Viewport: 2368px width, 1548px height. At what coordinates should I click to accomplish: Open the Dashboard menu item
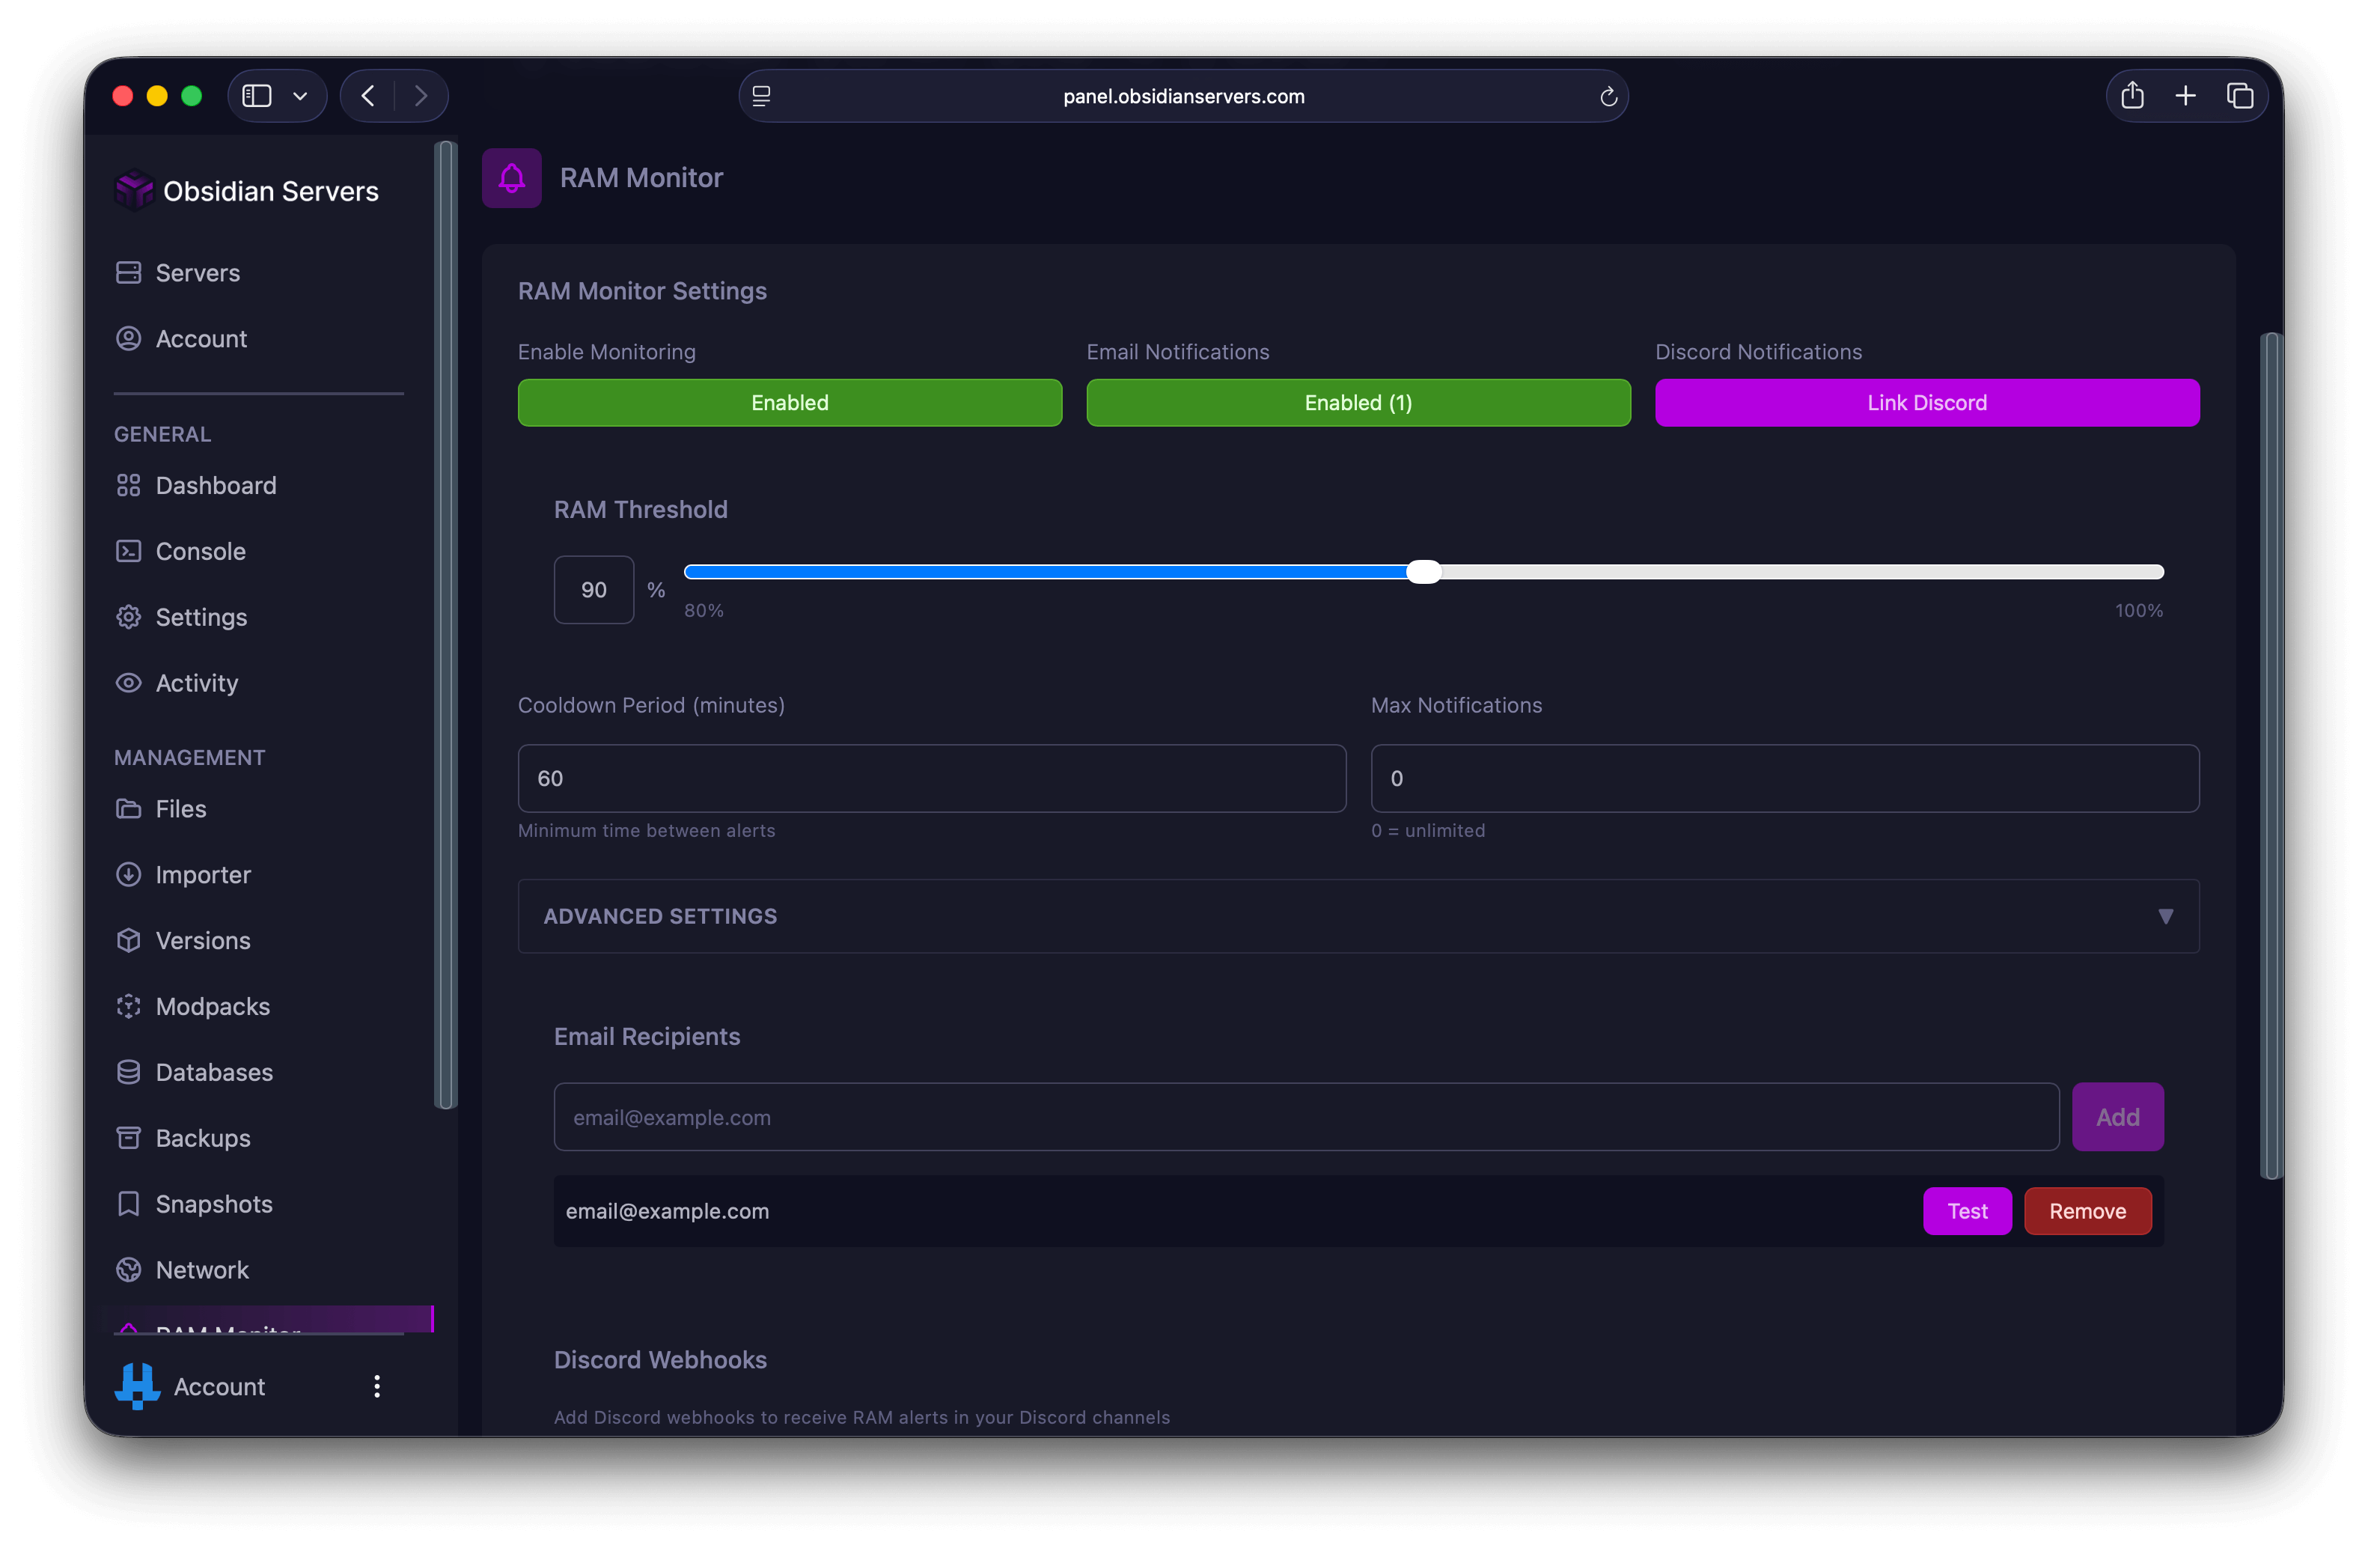pos(216,486)
